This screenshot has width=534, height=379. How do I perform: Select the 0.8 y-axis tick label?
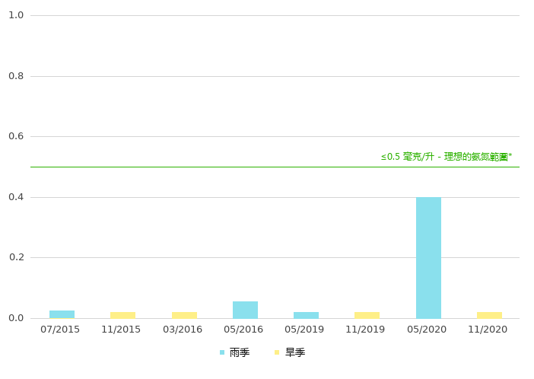click(x=16, y=76)
